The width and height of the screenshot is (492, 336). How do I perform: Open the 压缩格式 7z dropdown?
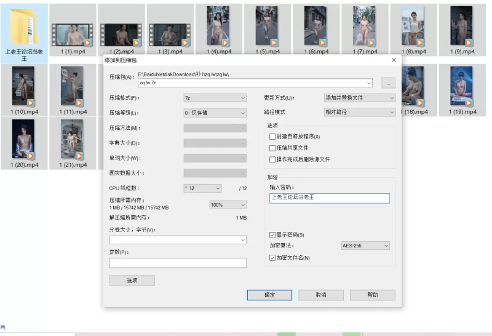[x=215, y=98]
